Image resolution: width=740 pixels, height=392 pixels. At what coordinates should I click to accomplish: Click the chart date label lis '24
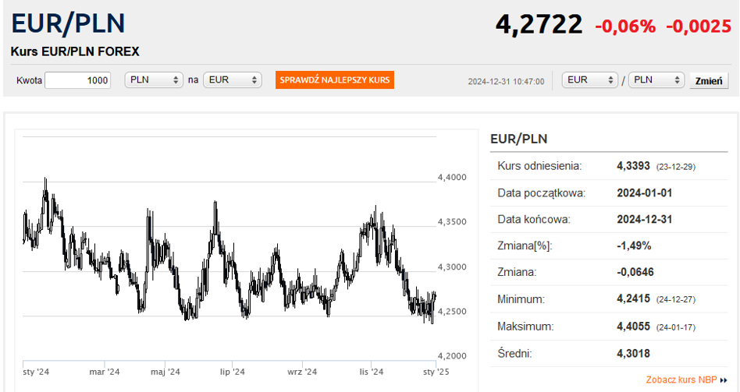click(372, 372)
